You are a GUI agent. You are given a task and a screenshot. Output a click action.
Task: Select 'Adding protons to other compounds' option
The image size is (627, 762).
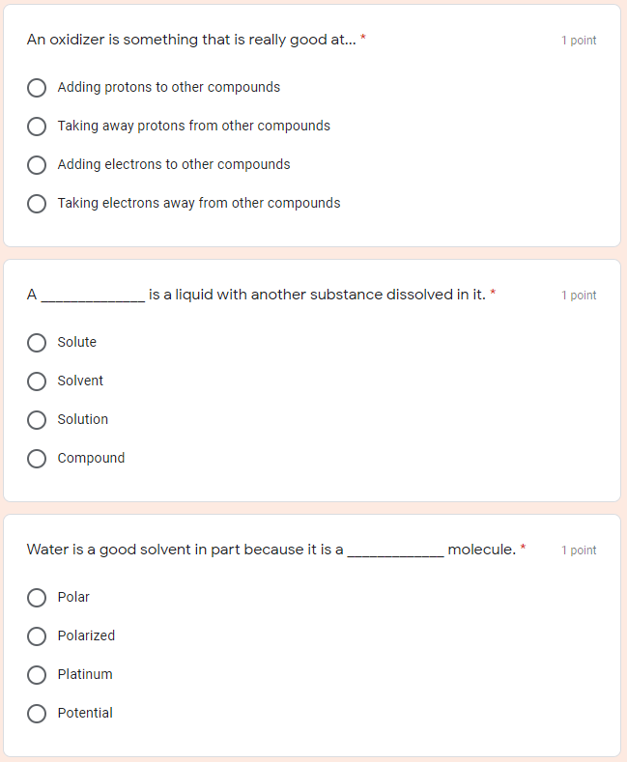tap(37, 88)
